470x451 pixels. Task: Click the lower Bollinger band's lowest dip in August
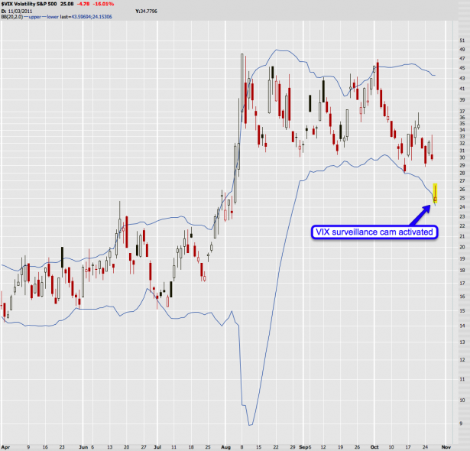coord(249,424)
